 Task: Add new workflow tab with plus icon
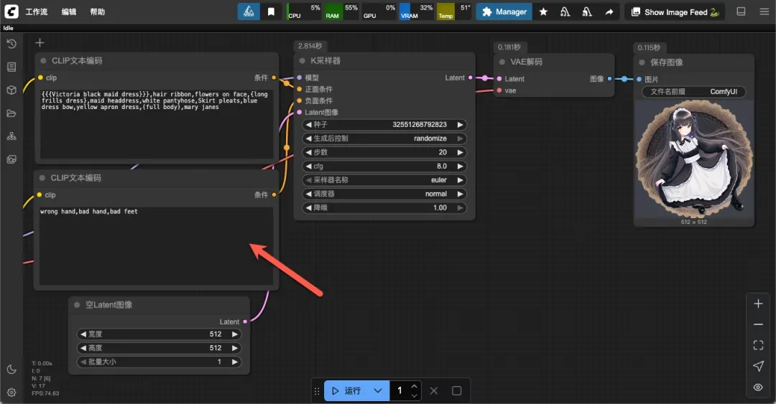coord(40,43)
